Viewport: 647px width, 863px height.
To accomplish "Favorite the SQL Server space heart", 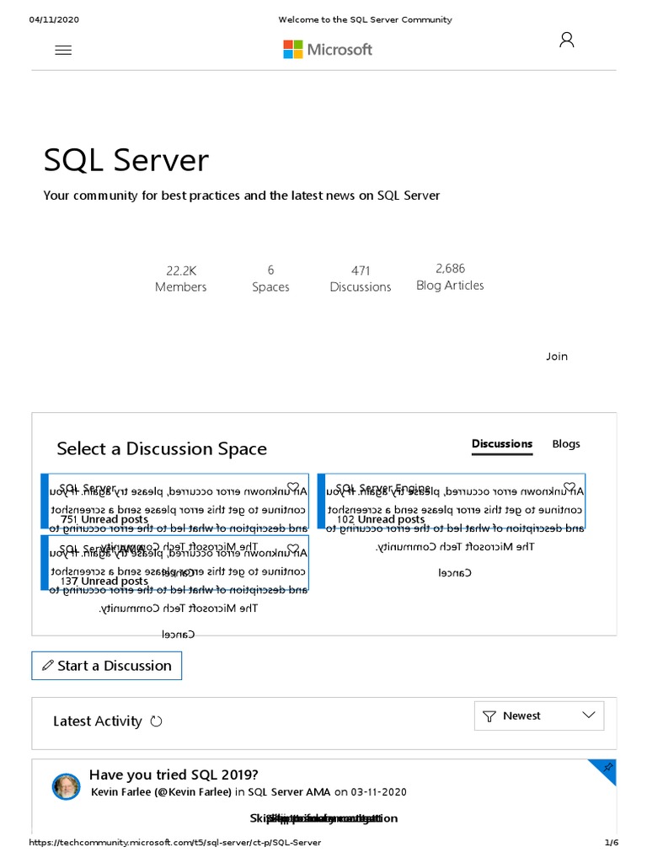I will coord(292,488).
